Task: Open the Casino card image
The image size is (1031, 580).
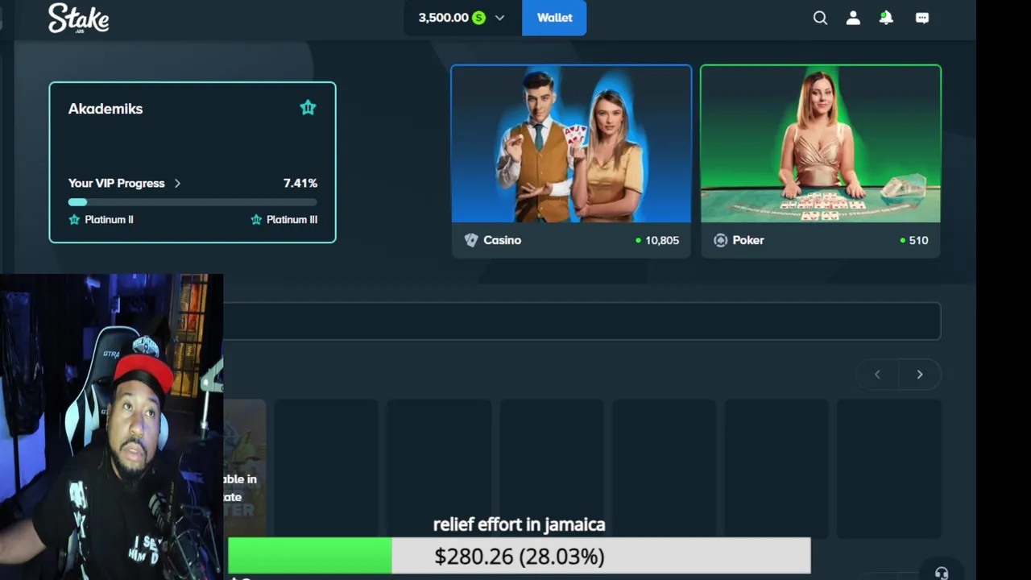Action: [571, 143]
